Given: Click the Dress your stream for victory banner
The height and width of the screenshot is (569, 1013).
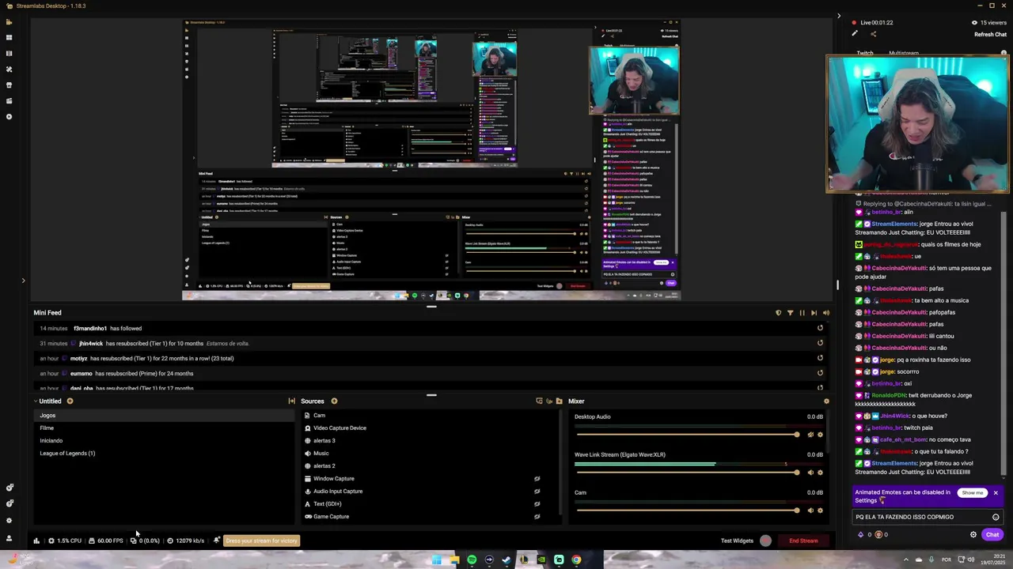Looking at the screenshot, I should [x=261, y=541].
